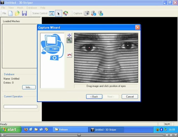Click the 16:08 clock in the tray
This screenshot has width=178, height=137.
tap(172, 130)
